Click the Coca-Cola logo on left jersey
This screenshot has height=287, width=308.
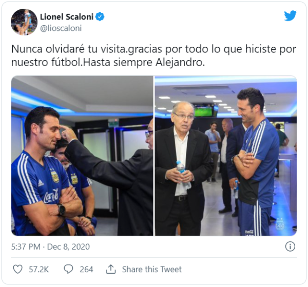click(x=51, y=196)
